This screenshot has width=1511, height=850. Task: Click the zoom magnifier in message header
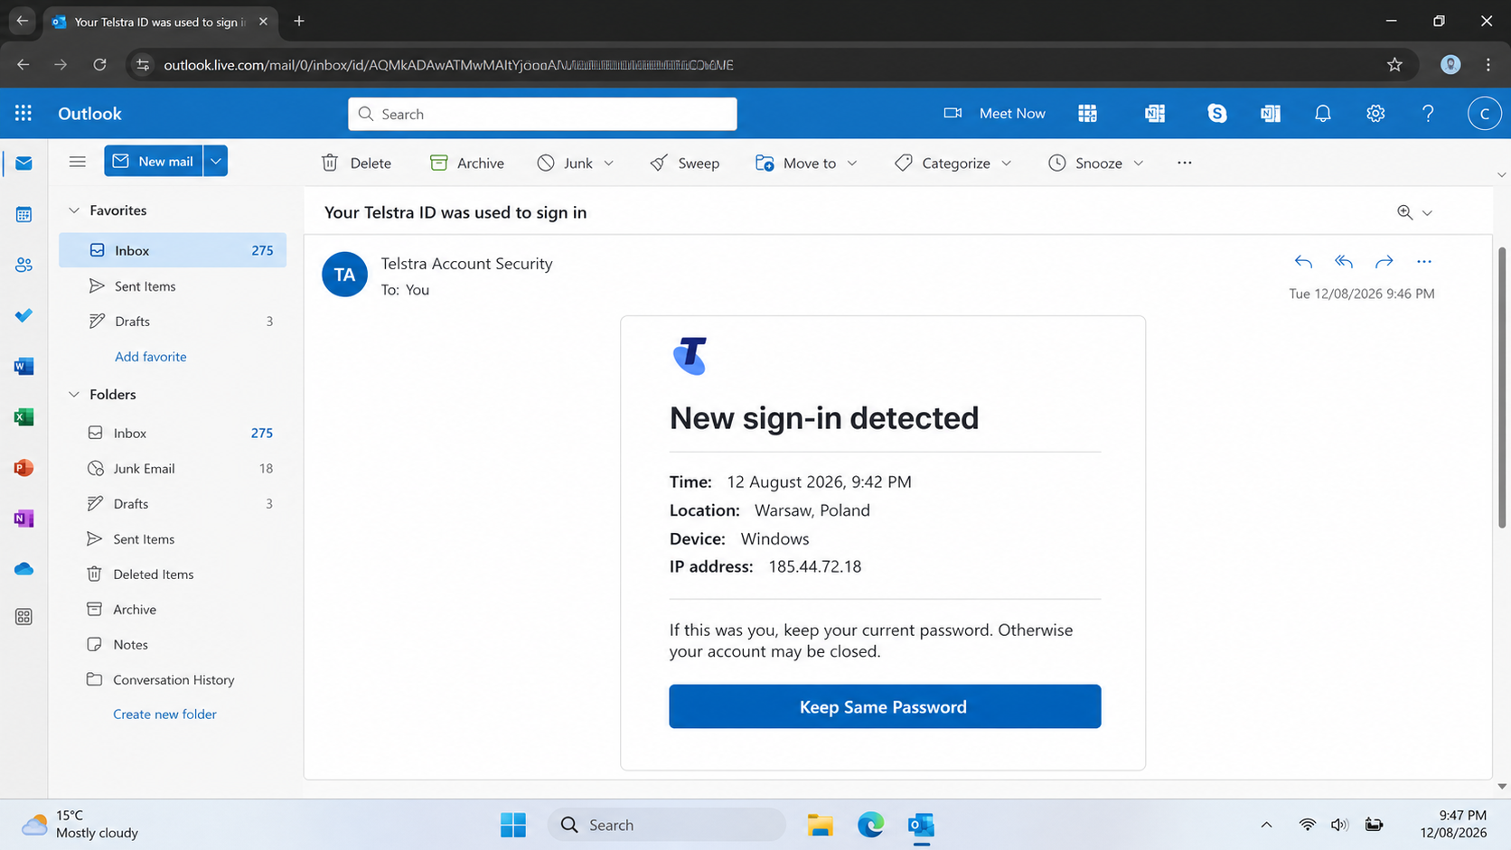click(1404, 212)
